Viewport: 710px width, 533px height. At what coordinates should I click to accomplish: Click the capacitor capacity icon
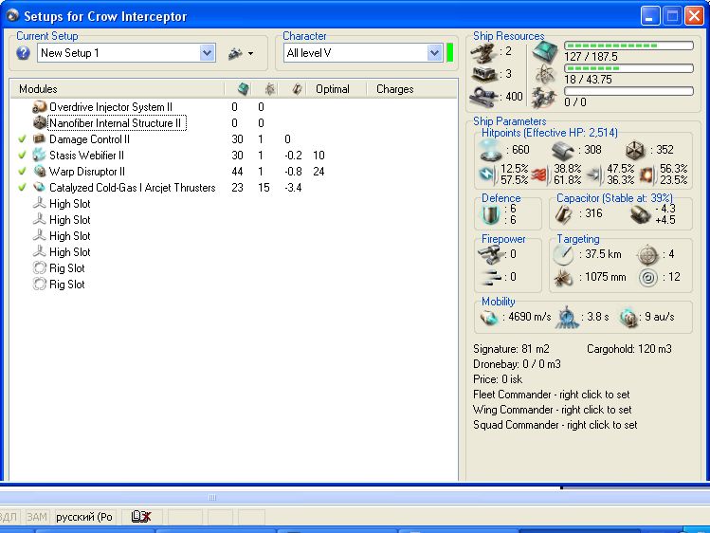563,214
